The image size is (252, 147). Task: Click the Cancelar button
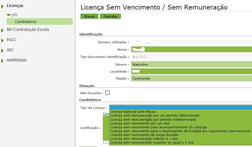[110, 16]
